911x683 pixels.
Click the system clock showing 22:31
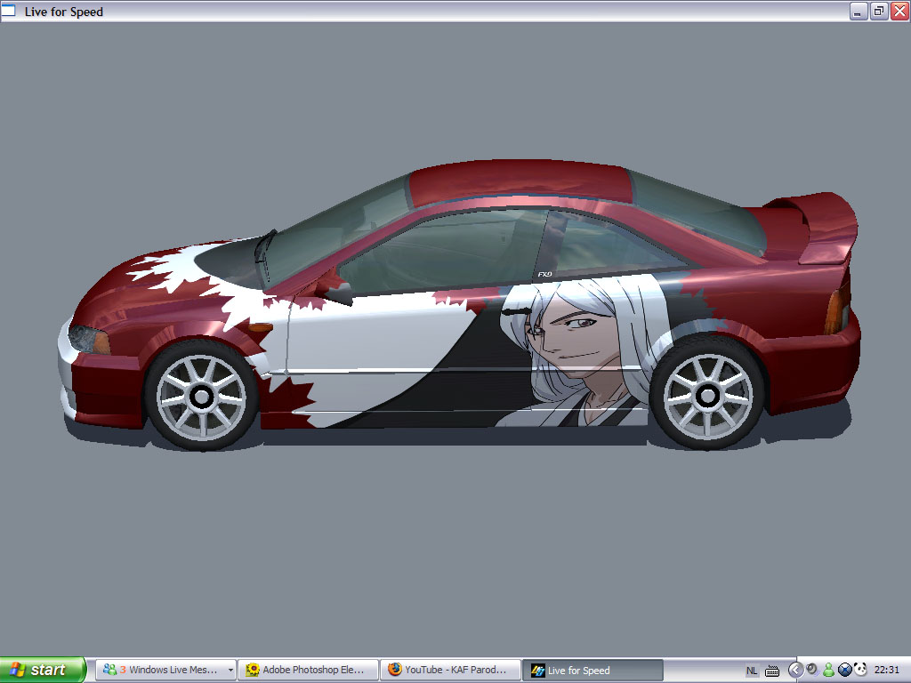[x=887, y=670]
